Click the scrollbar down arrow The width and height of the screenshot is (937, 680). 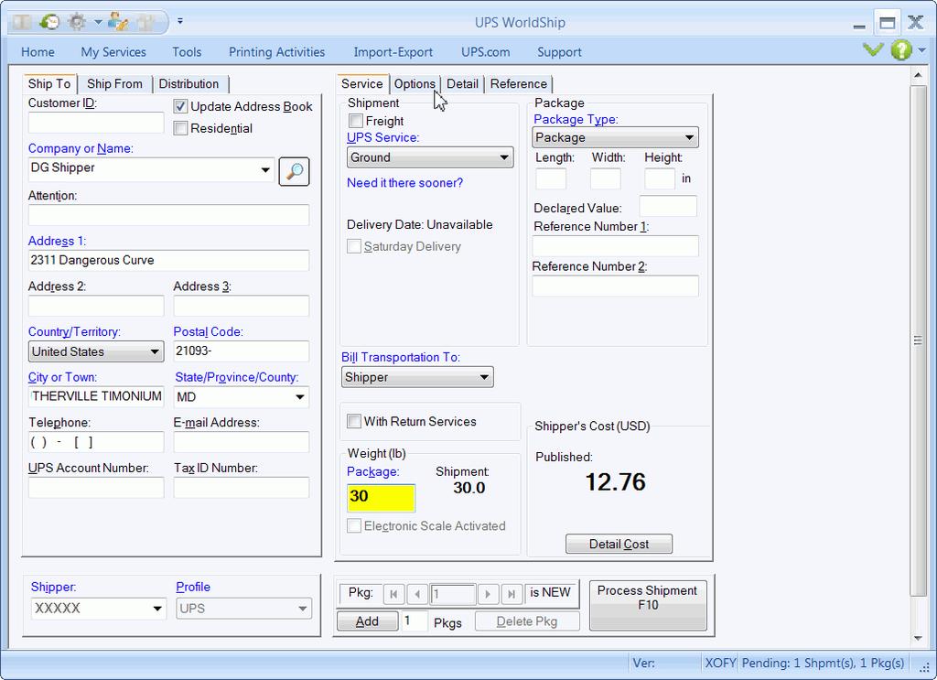(919, 638)
